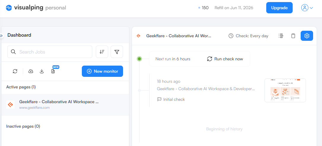Click the 150 checks credit counter

pos(203,8)
